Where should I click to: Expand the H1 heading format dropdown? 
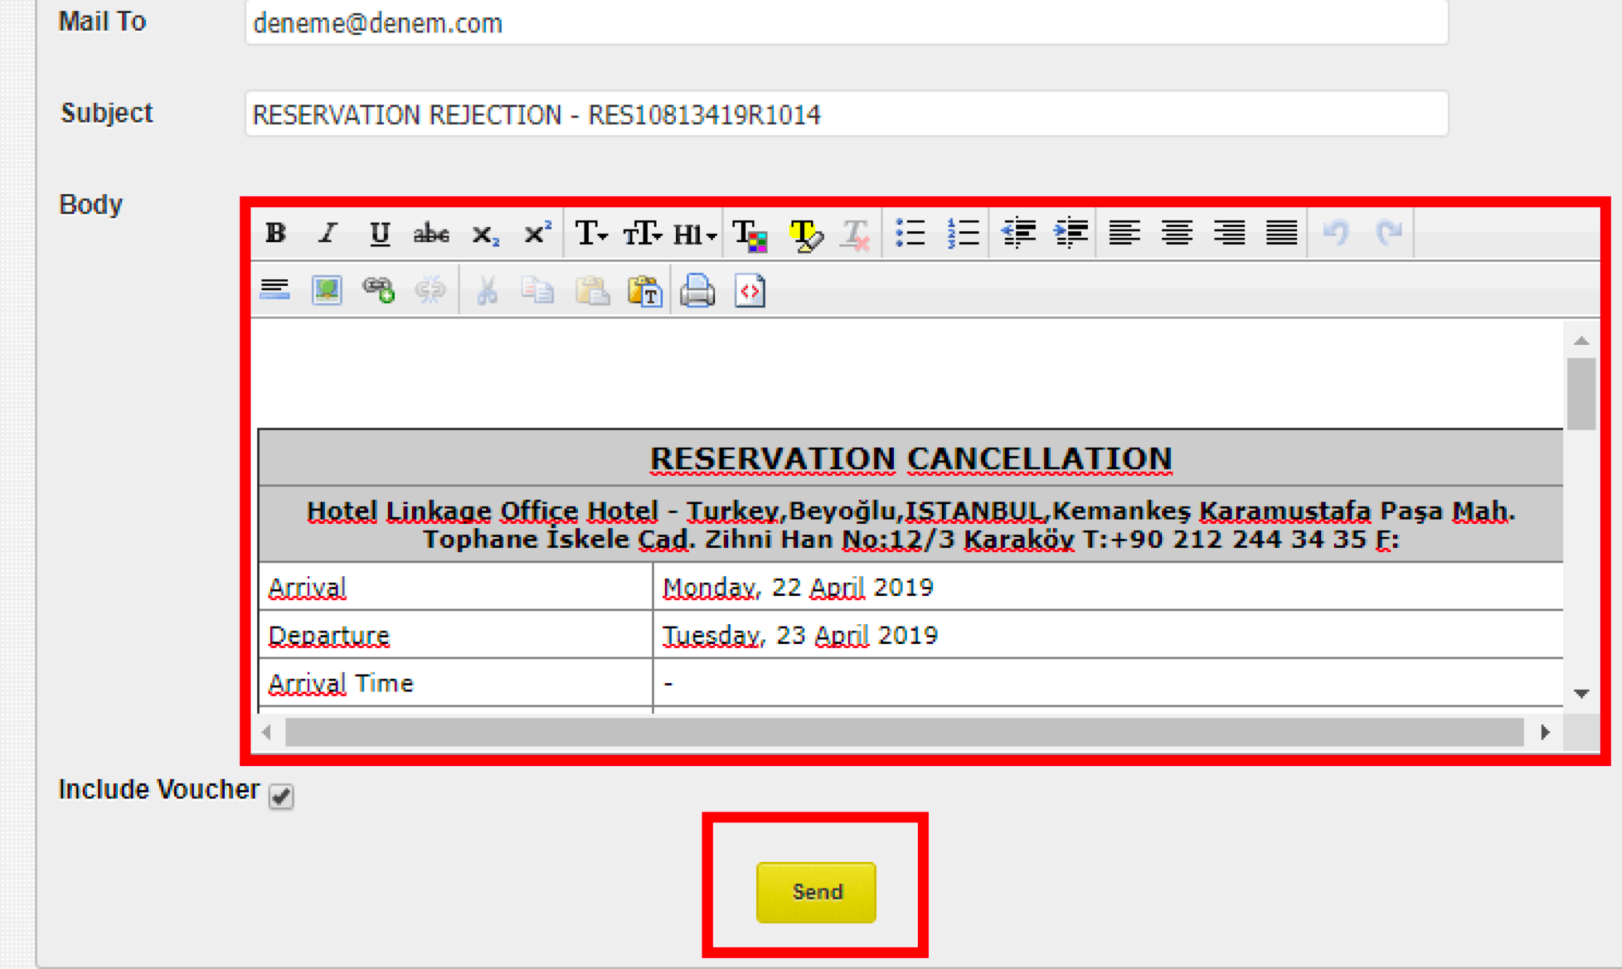click(x=694, y=234)
